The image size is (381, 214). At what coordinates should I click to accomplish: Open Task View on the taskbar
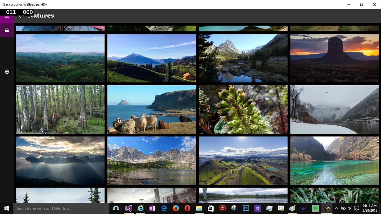point(116,208)
